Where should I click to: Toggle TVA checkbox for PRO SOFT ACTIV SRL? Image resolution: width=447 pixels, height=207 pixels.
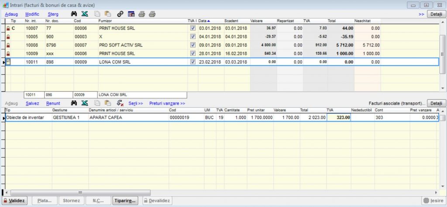[x=193, y=45]
